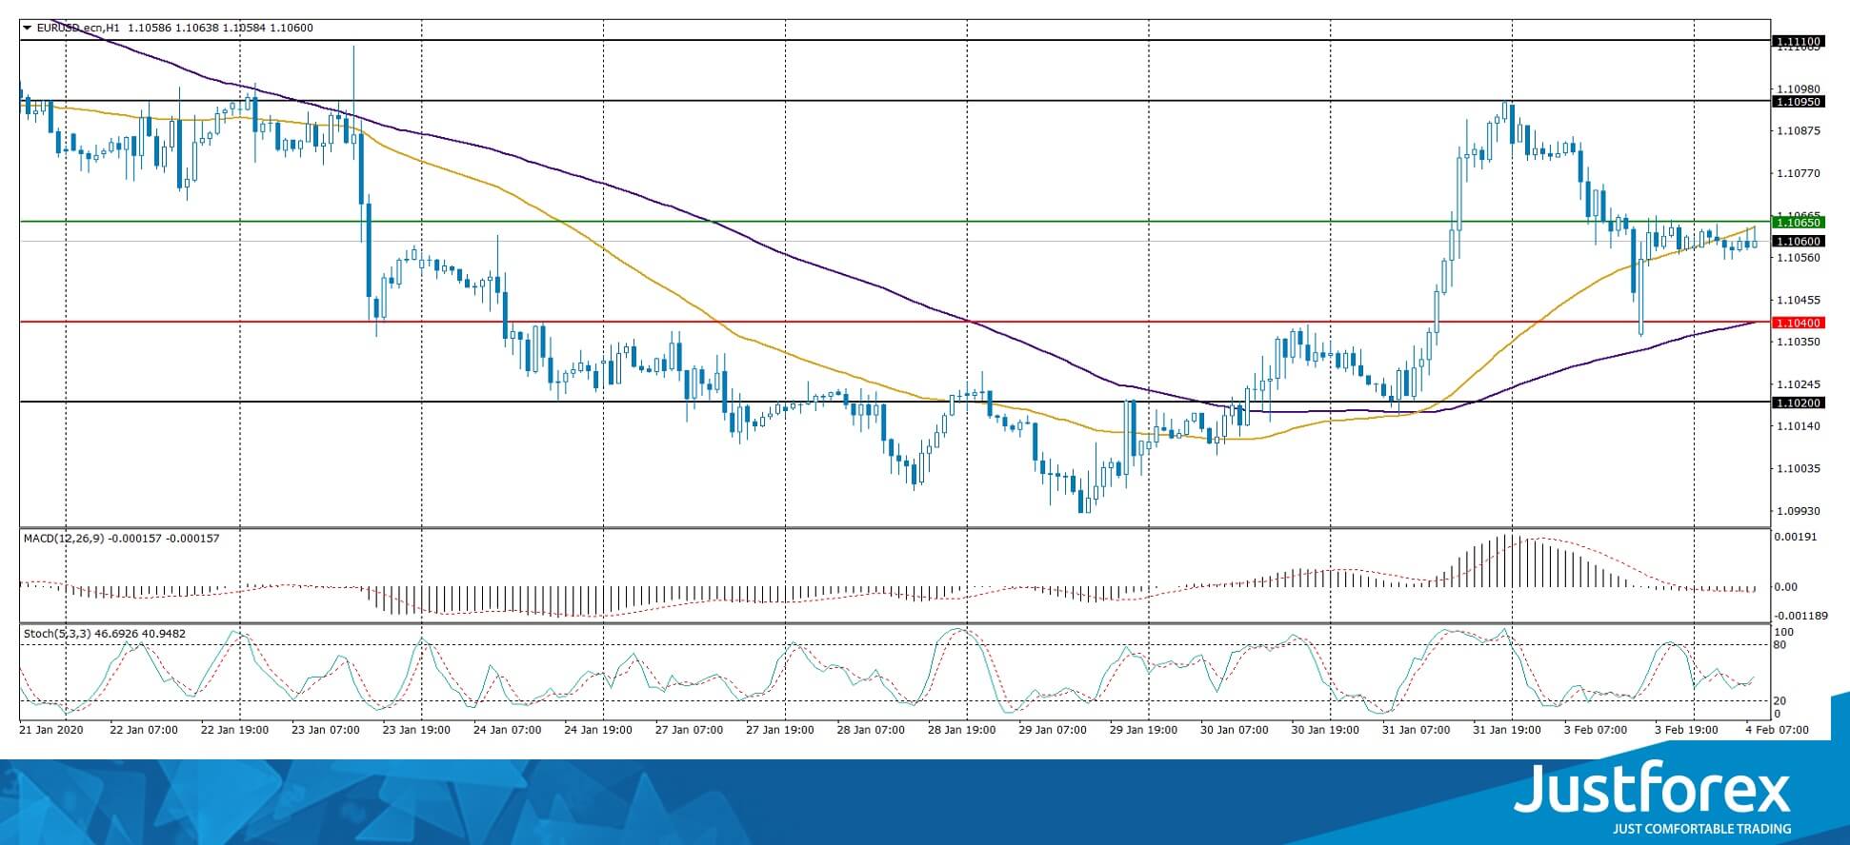Click the 24 Jan 19:00 time label
This screenshot has height=845, width=1850.
[598, 730]
